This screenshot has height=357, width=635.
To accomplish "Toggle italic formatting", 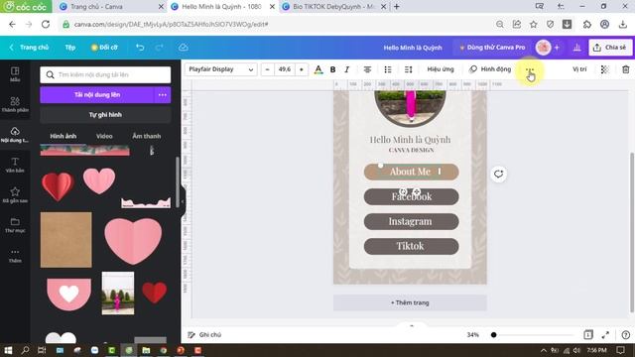I will [347, 69].
